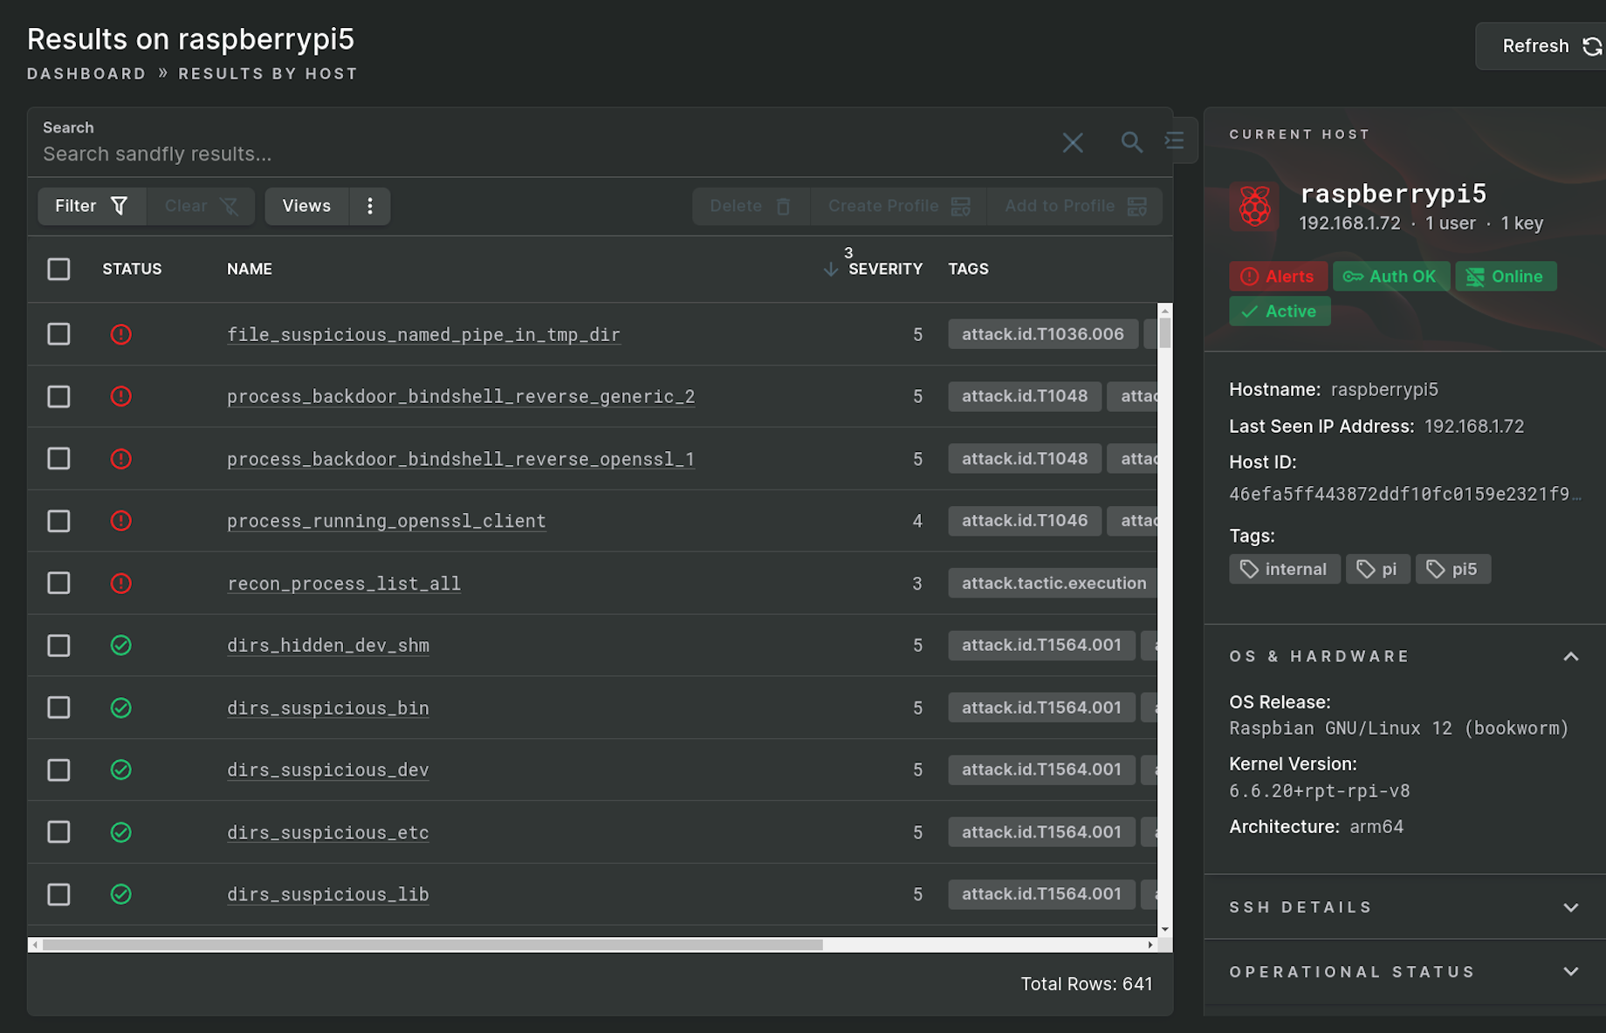Check the box for process_backdoor_bindshell_reverse_generic_2

pyautogui.click(x=58, y=397)
